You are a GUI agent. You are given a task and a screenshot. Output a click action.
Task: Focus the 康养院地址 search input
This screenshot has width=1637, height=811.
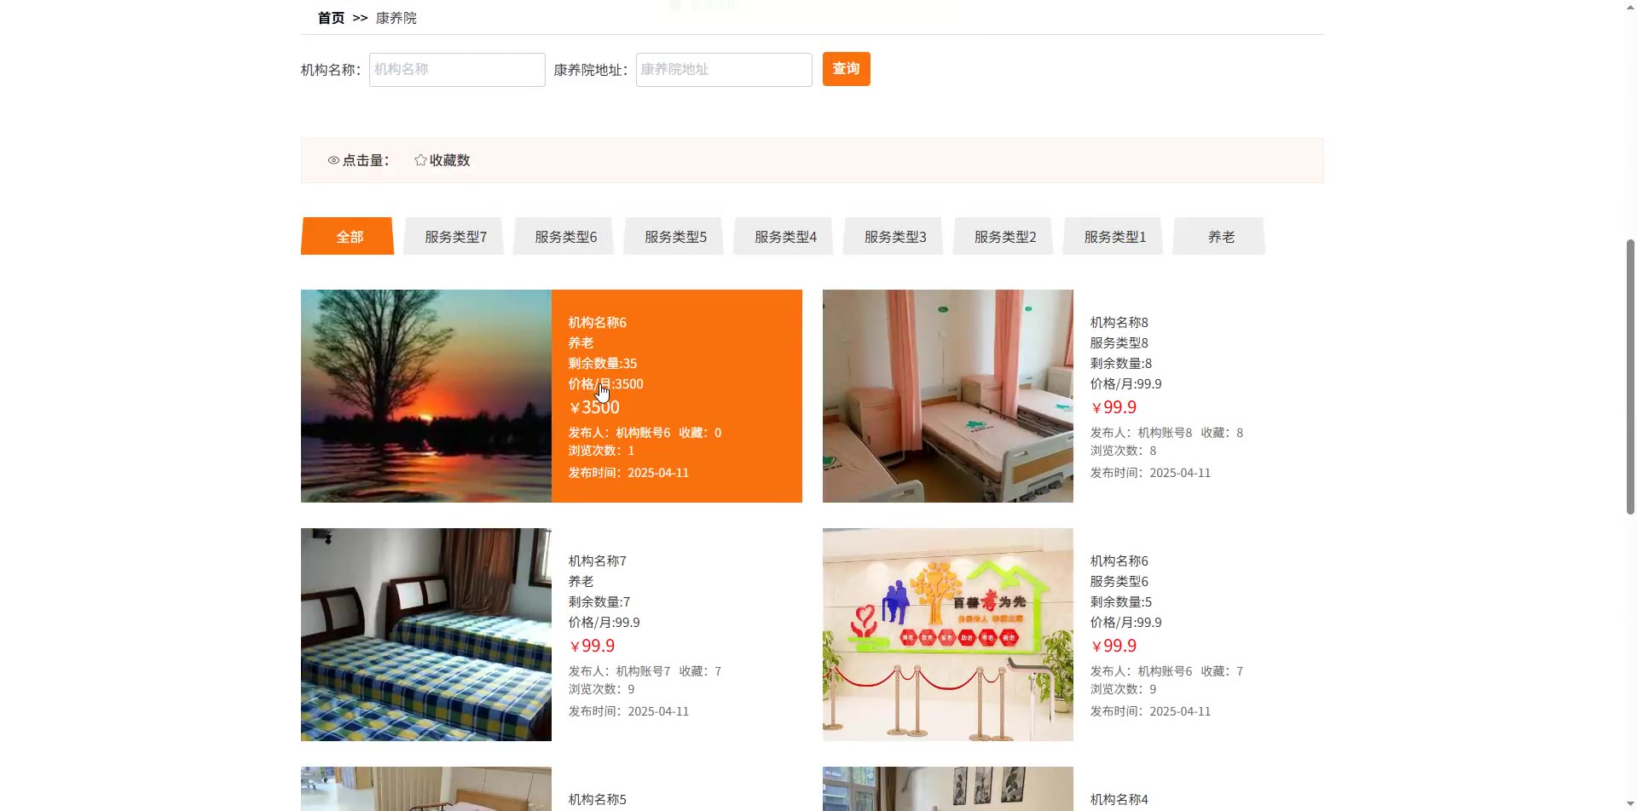(x=724, y=70)
